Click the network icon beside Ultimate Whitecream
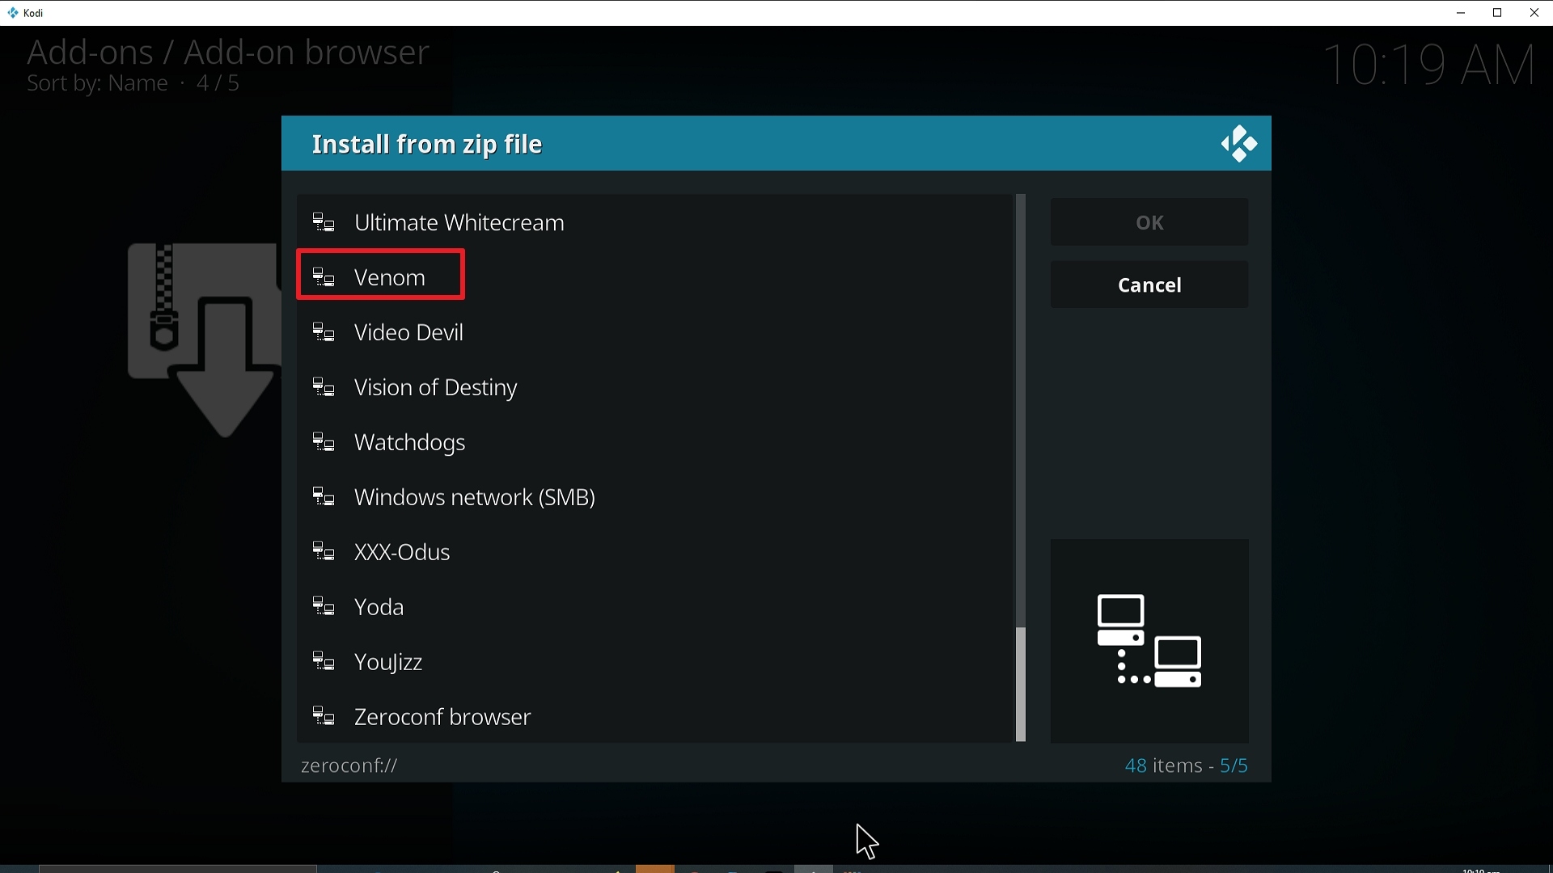Viewport: 1553px width, 873px height. [x=324, y=222]
